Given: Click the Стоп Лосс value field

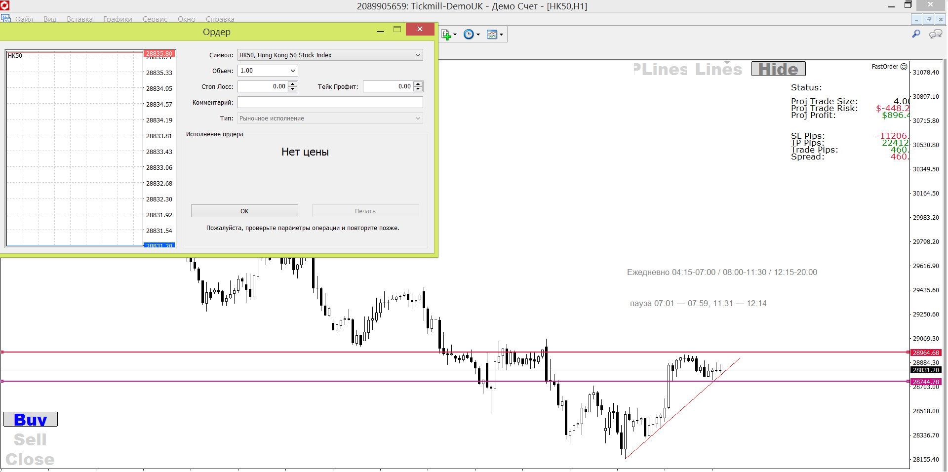Looking at the screenshot, I should coord(263,86).
